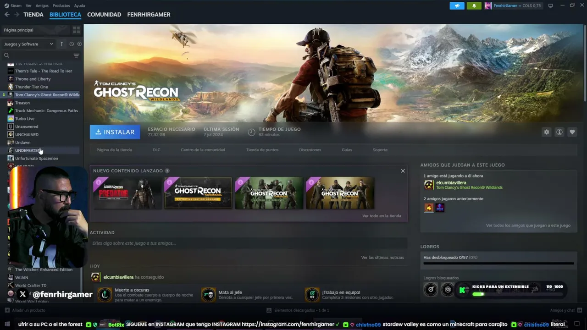Open Página principal in the sidebar
The width and height of the screenshot is (587, 330).
18,30
